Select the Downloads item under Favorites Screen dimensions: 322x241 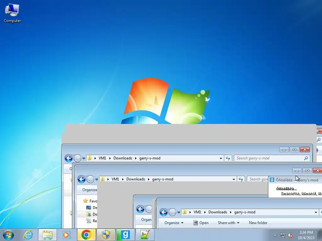92,214
